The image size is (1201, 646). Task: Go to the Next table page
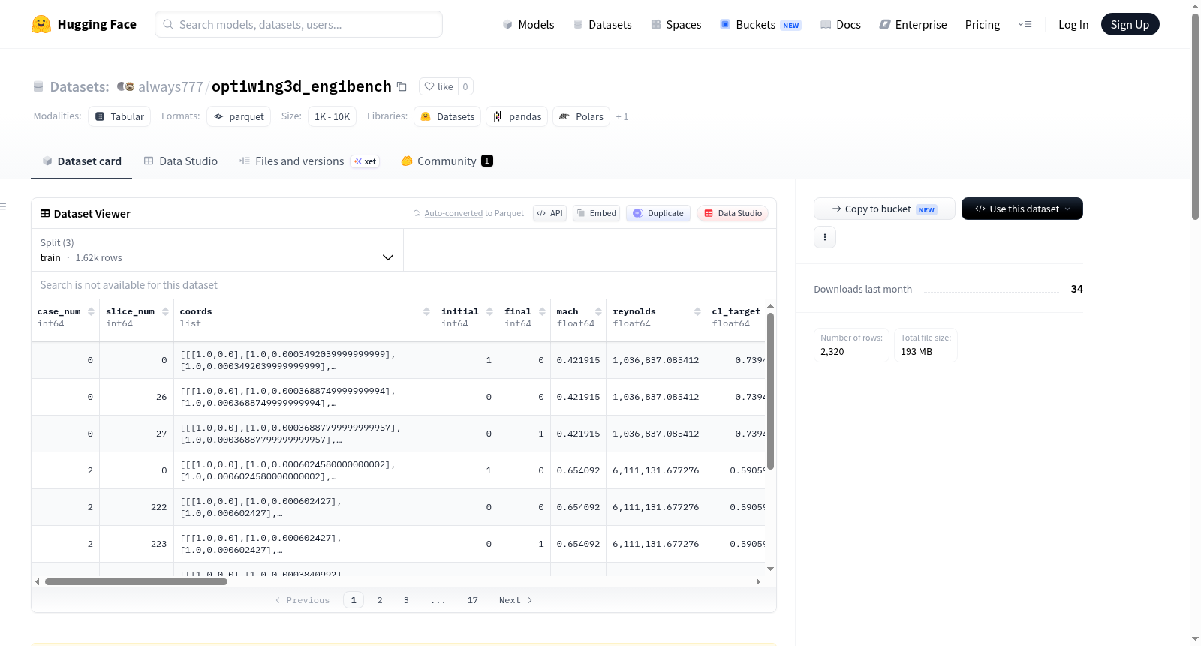pyautogui.click(x=516, y=600)
